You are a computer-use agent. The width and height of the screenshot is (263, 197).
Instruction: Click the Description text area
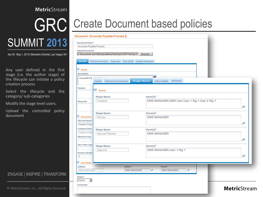pos(85,80)
